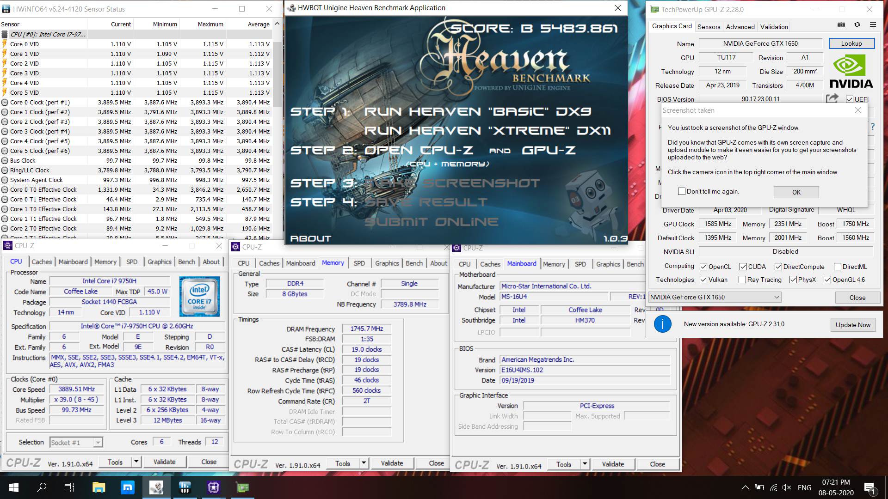Click HWiNFO scrollbar up arrow

277,24
